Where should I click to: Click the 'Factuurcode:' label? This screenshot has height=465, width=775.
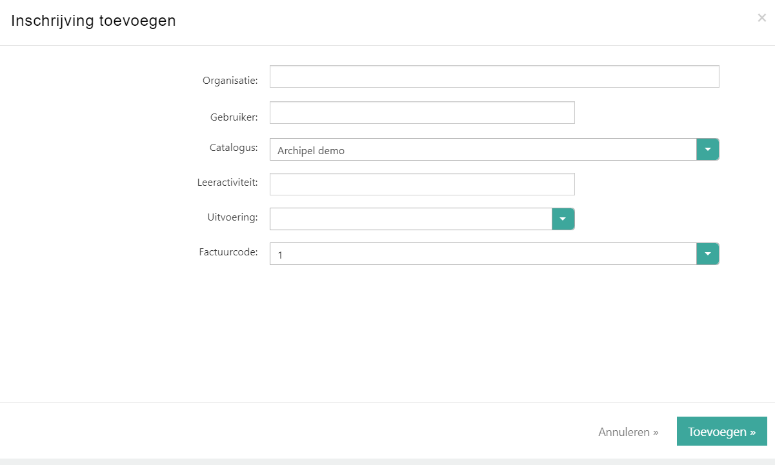pyautogui.click(x=228, y=252)
